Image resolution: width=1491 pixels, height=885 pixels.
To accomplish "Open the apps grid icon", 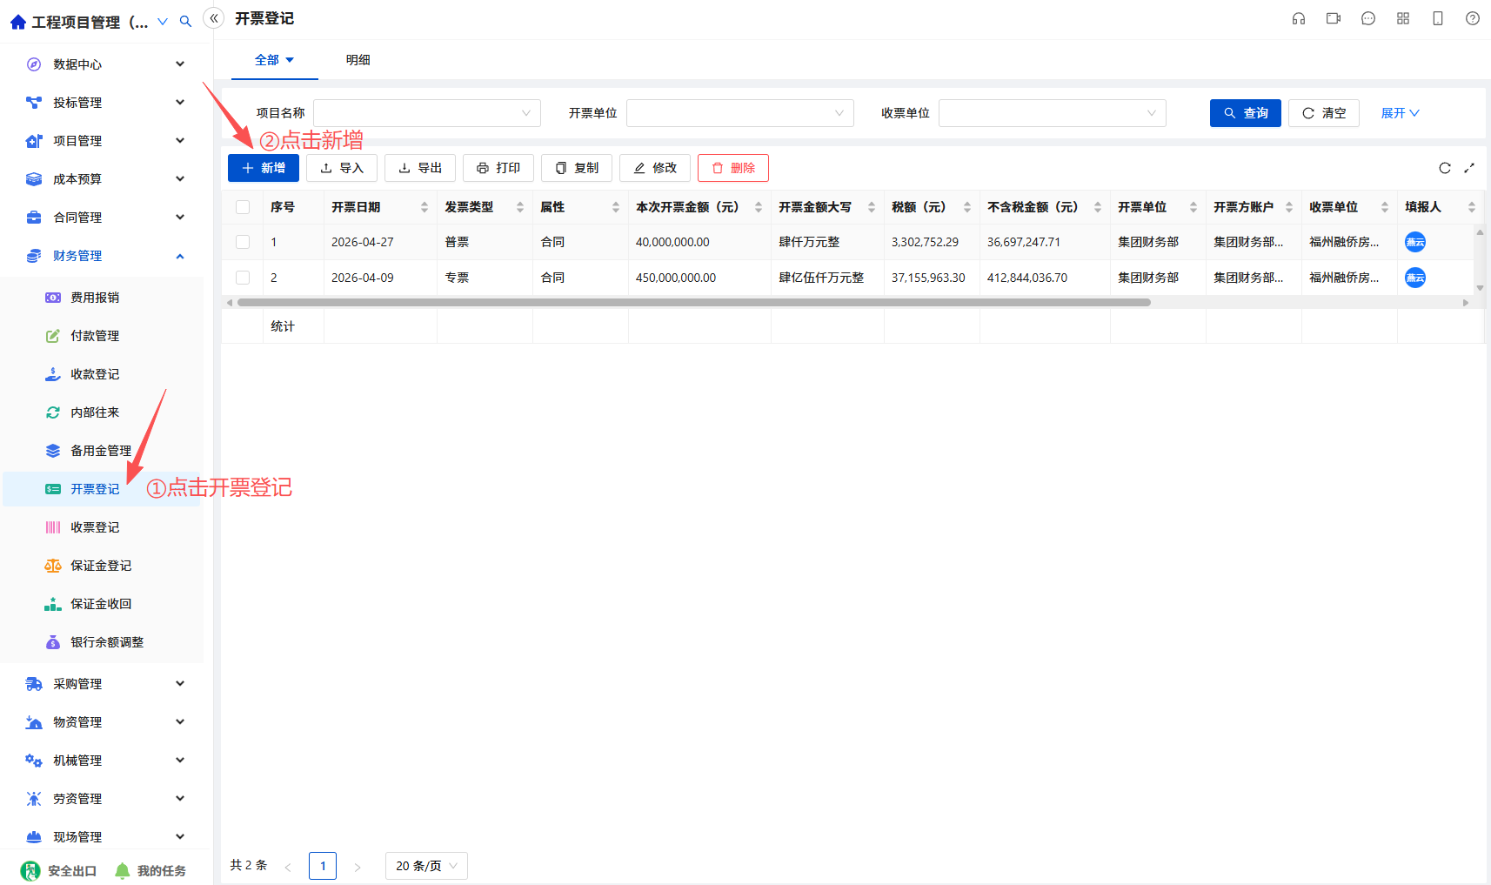I will point(1403,18).
